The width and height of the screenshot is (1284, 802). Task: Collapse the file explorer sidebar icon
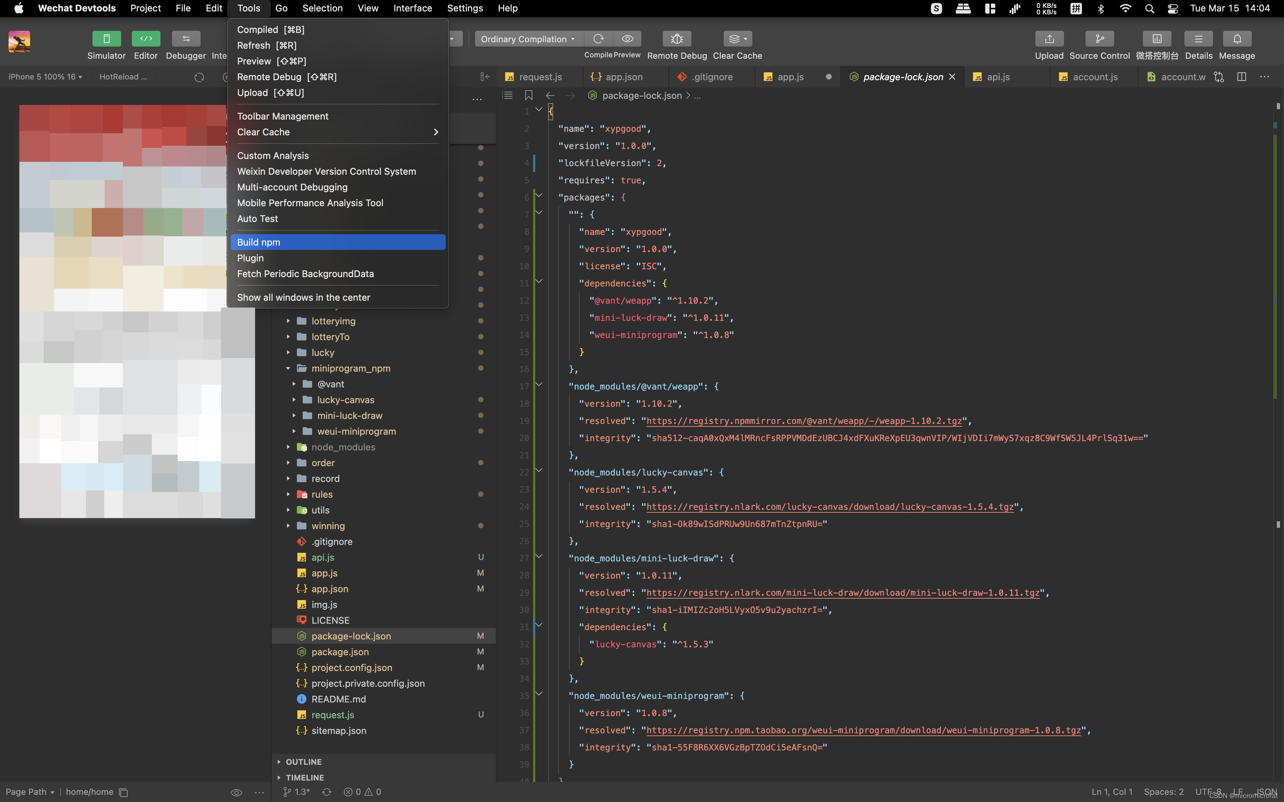point(484,77)
